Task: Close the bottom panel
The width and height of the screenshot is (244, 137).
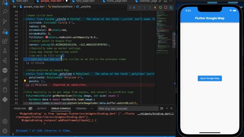Action: click(x=171, y=108)
